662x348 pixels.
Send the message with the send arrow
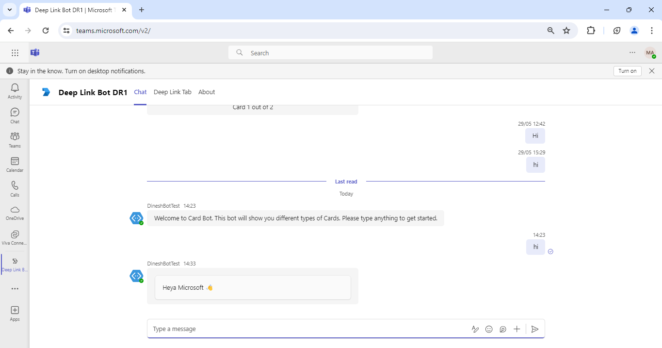pos(535,329)
